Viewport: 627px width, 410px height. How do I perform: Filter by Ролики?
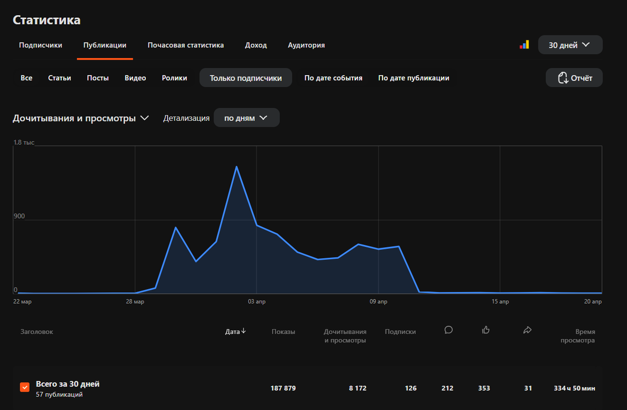click(x=175, y=78)
